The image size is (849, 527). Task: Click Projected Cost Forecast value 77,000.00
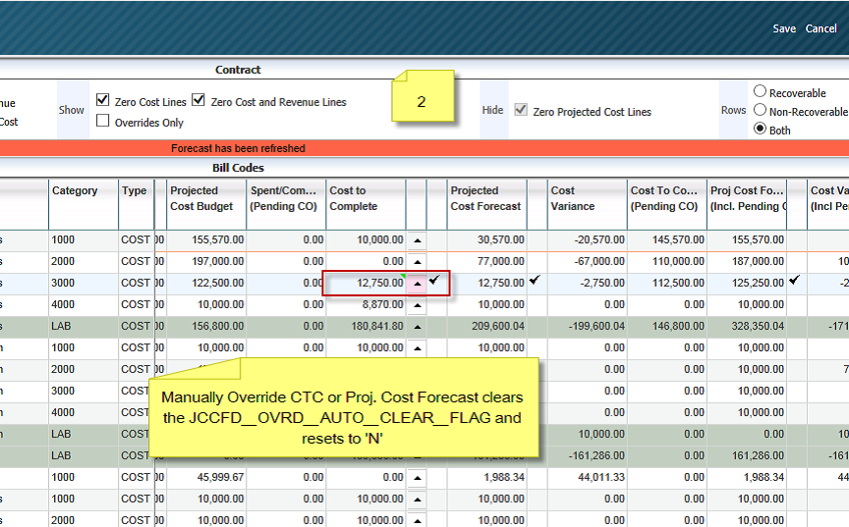(501, 262)
